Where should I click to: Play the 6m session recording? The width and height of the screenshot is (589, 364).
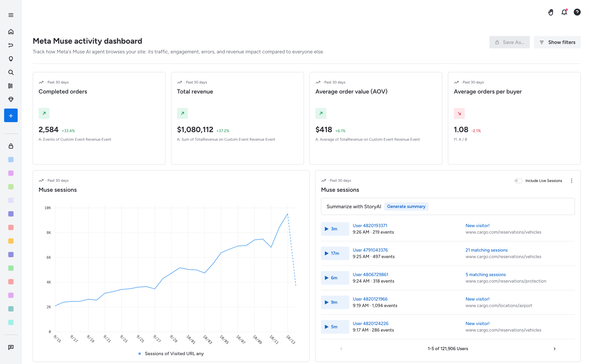point(335,278)
